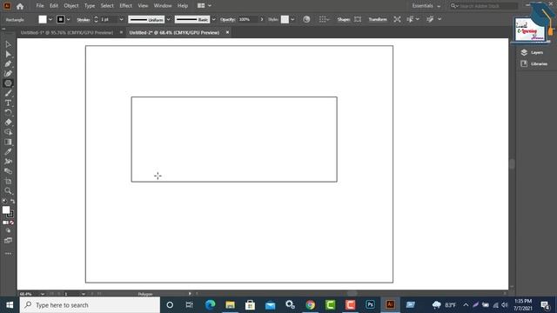The height and width of the screenshot is (313, 557).
Task: Select the Curvature tool
Action: [x=8, y=73]
